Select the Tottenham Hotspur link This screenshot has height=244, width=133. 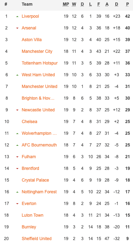(40, 63)
